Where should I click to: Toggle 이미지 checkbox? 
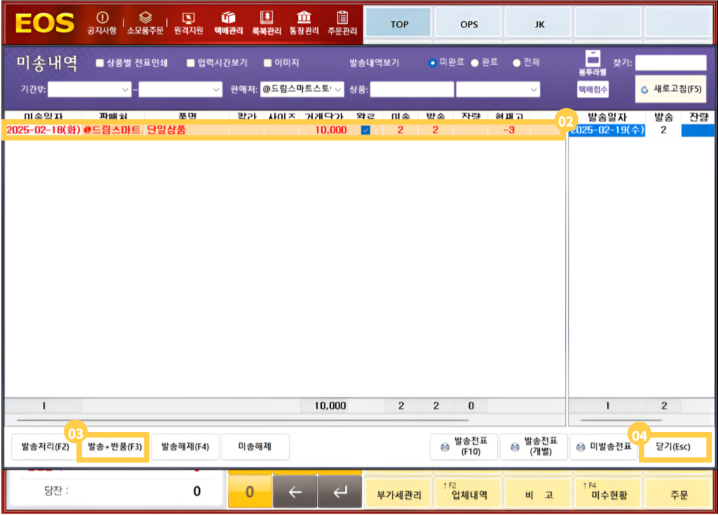268,62
